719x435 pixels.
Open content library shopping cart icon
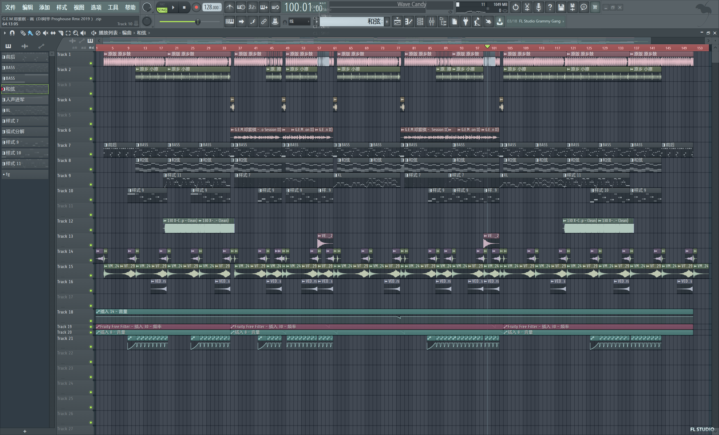pyautogui.click(x=595, y=7)
